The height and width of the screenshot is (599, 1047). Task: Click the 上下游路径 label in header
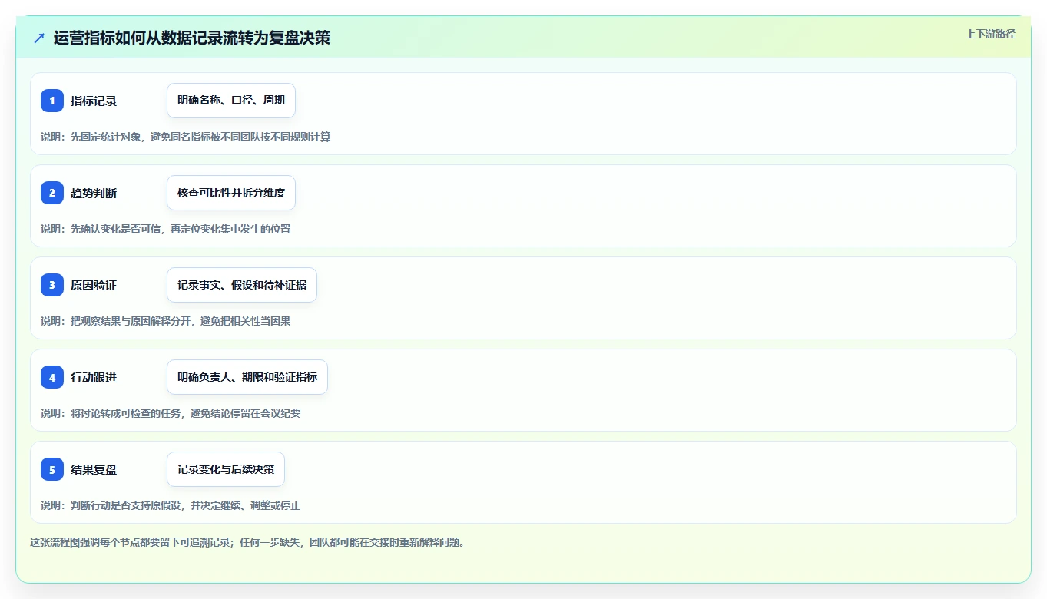[990, 34]
